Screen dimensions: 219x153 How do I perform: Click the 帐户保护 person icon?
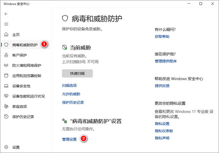coord(6,55)
